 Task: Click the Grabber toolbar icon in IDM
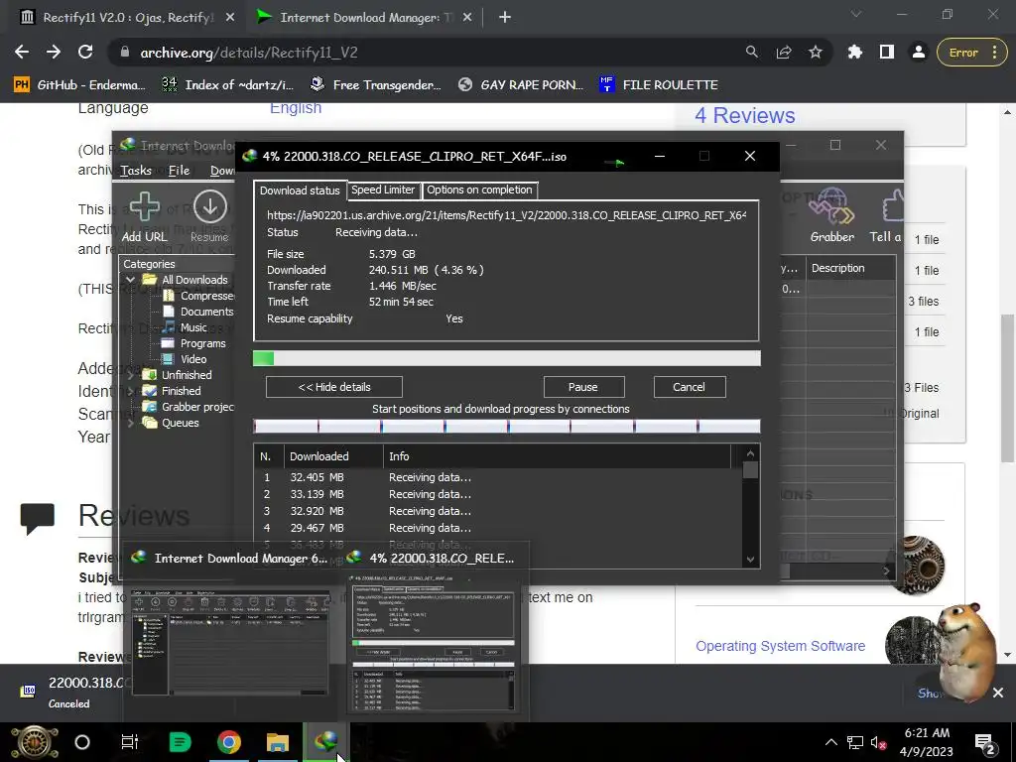832,206
